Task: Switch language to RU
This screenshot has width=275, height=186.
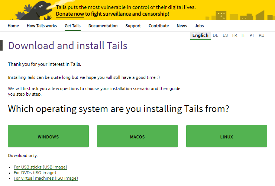Action: coord(262,35)
